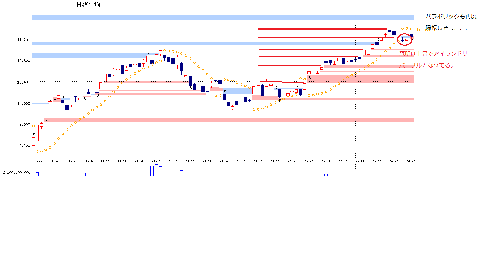Click the 04/09 date label

coord(411,161)
